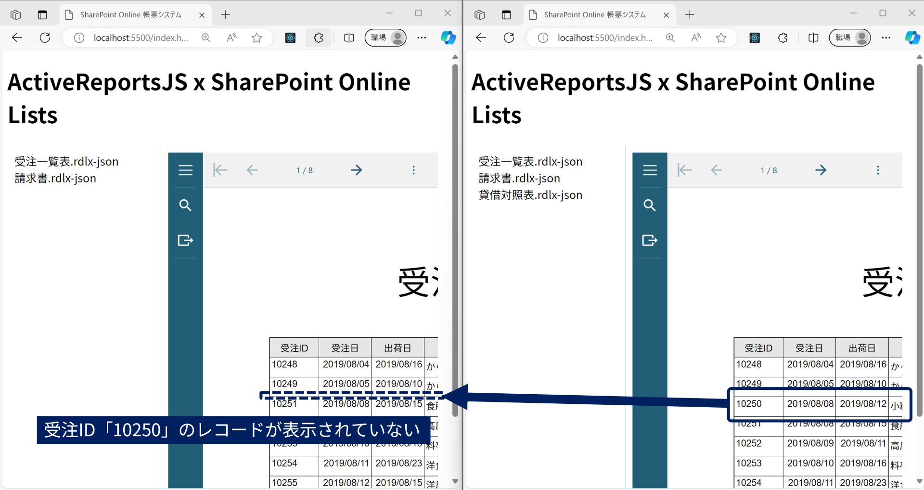Click read aloud icon in left window
Screen dimensions: 924x490
pos(231,38)
